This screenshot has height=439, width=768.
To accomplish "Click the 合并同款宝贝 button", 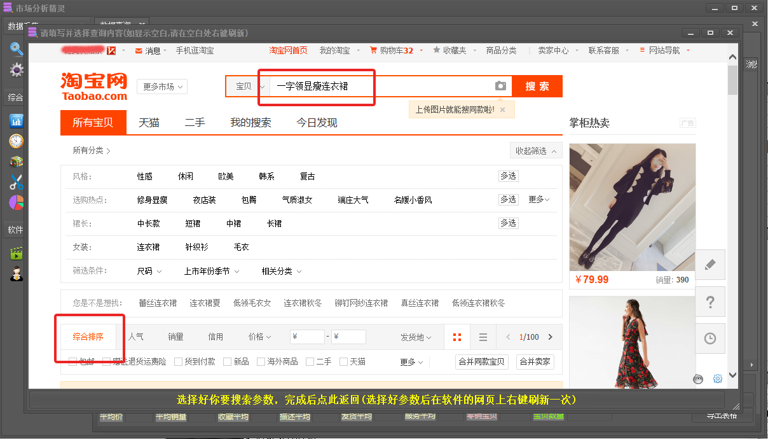I will coord(482,362).
